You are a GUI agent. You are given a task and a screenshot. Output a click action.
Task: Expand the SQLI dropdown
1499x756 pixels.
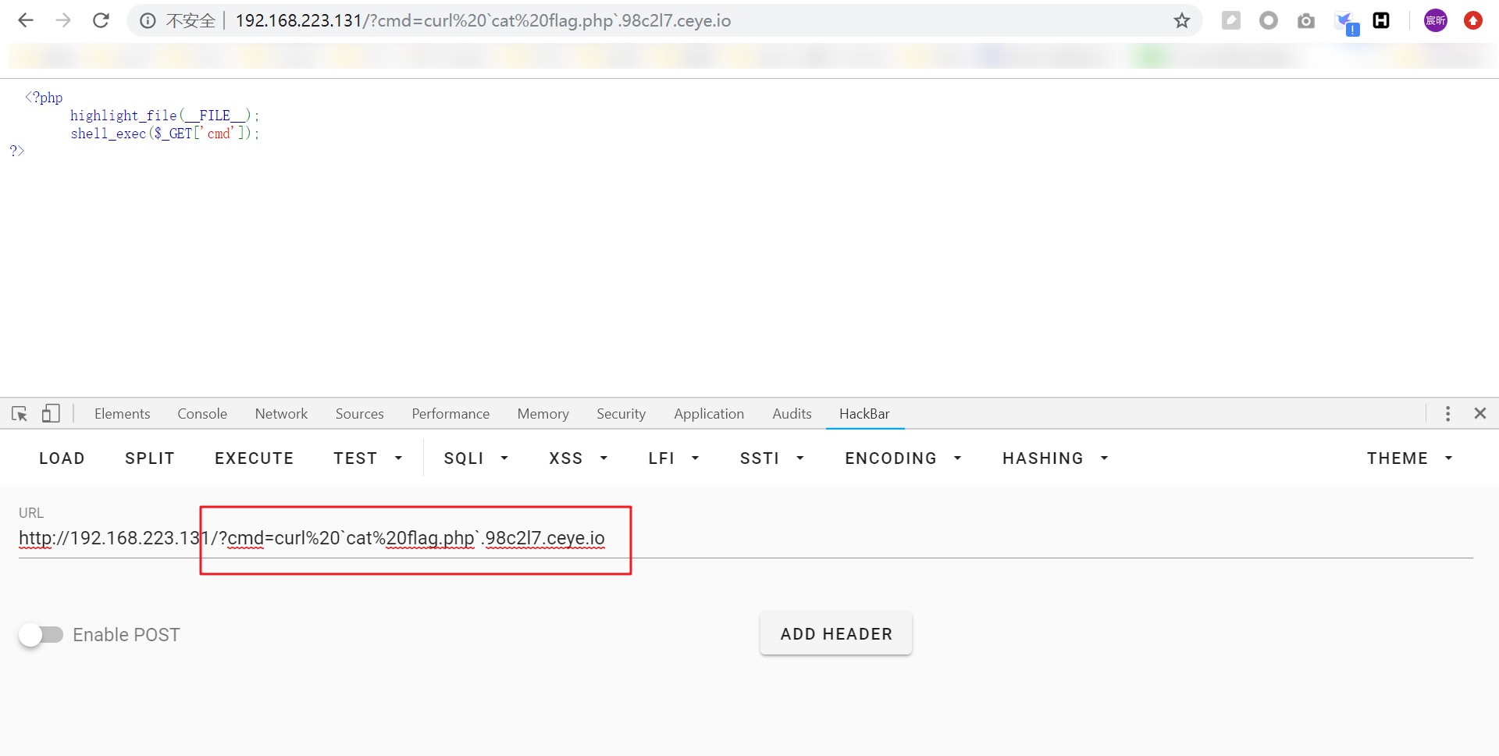476,458
